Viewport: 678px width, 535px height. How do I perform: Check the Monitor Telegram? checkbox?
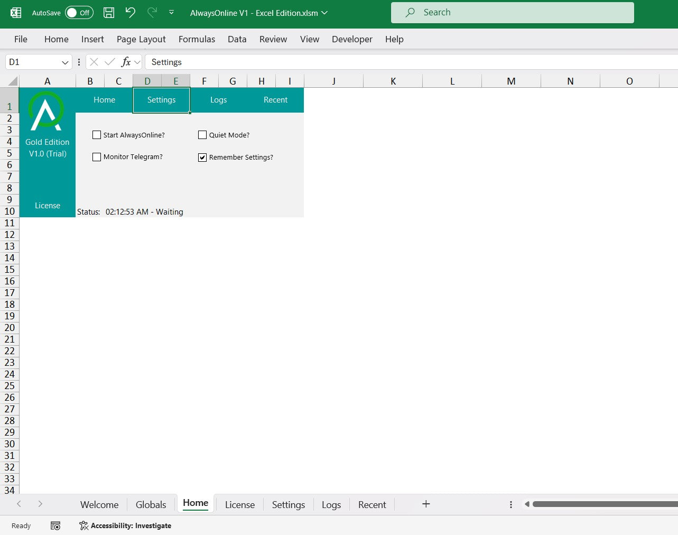97,157
